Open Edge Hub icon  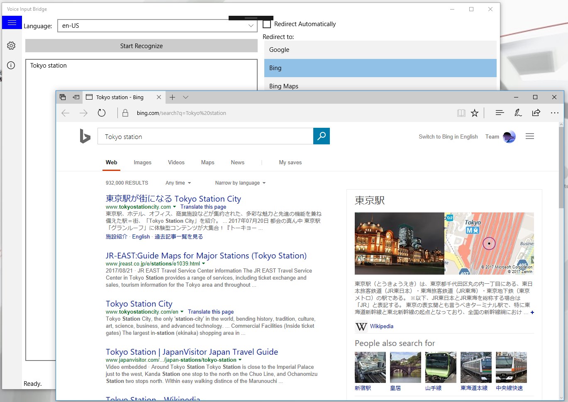pos(500,113)
